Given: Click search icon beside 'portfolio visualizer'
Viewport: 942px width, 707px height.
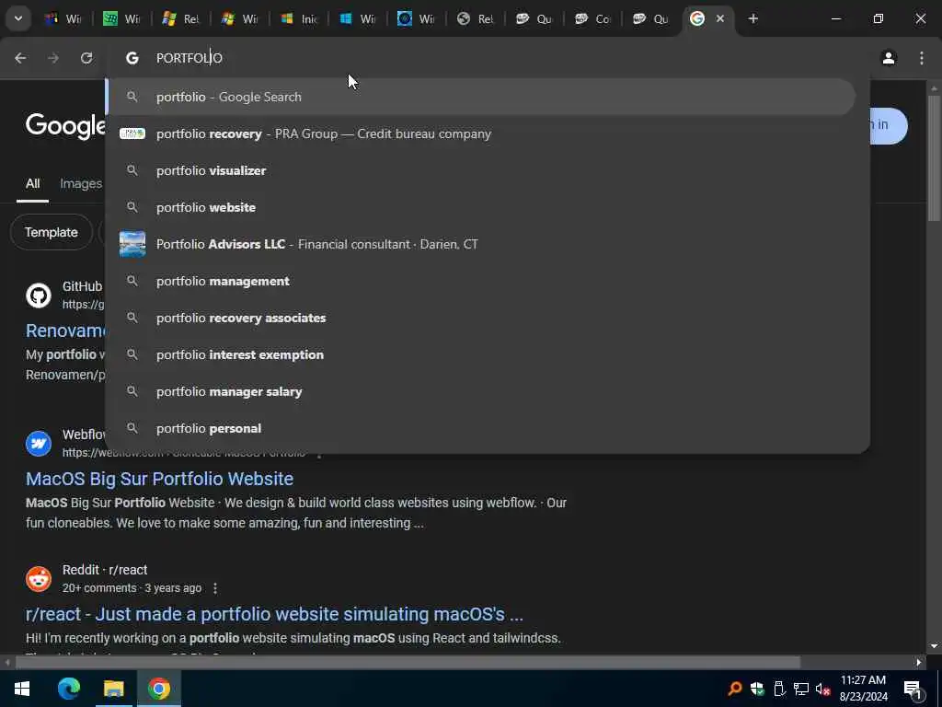Looking at the screenshot, I should [132, 170].
